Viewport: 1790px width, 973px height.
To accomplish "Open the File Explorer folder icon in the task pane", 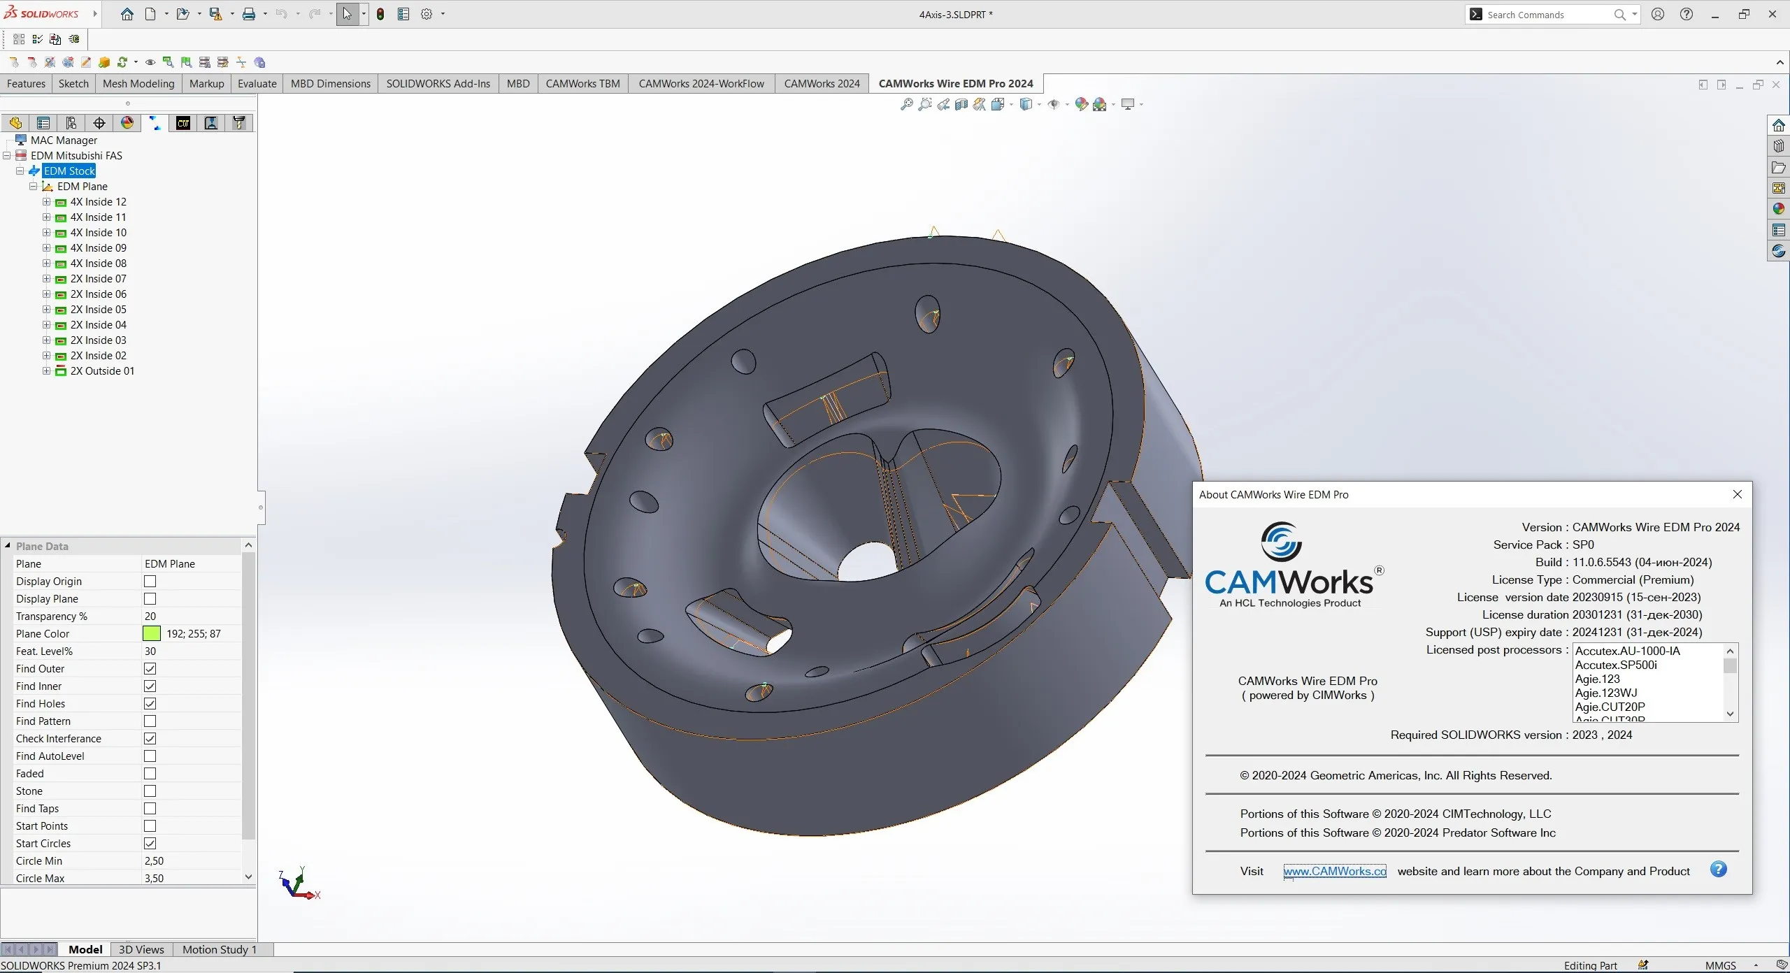I will pos(1779,167).
